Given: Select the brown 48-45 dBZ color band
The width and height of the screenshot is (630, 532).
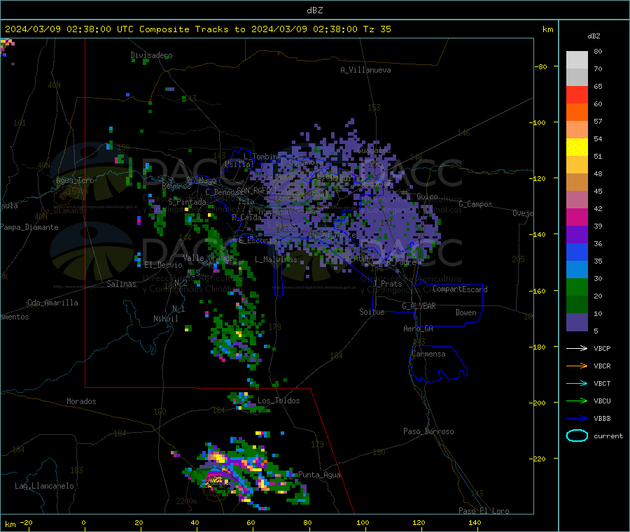Looking at the screenshot, I should (577, 182).
